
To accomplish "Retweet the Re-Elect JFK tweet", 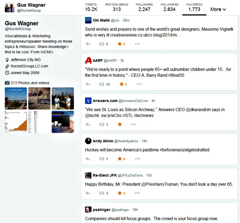I will pyautogui.click(x=102, y=193).
